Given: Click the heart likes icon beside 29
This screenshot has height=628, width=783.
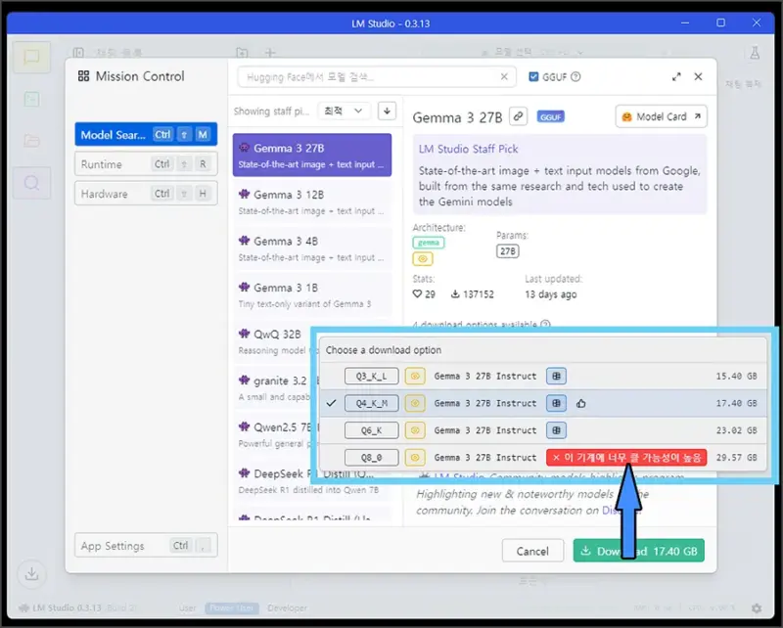Looking at the screenshot, I should (418, 294).
